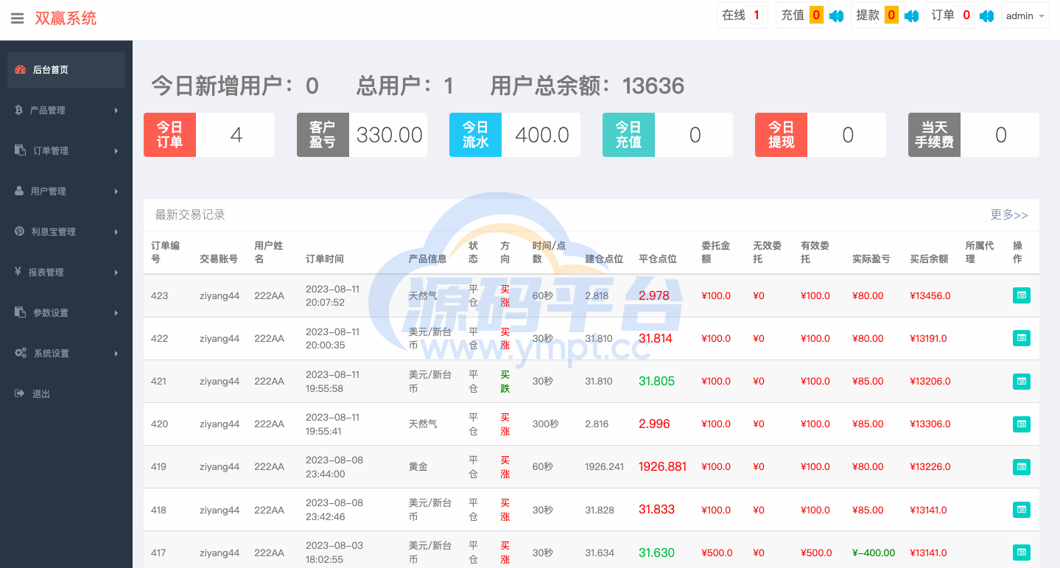Click the yen icon next to 报表管理
The image size is (1060, 568).
coord(18,272)
